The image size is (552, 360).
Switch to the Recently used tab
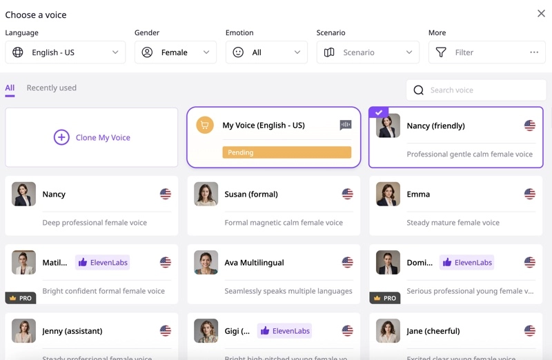52,88
